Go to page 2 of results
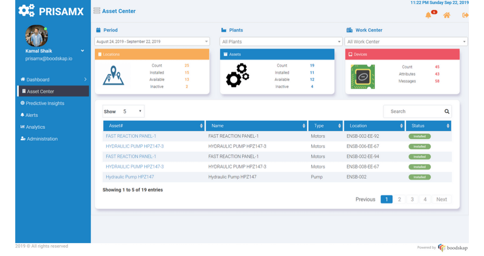 [400, 199]
